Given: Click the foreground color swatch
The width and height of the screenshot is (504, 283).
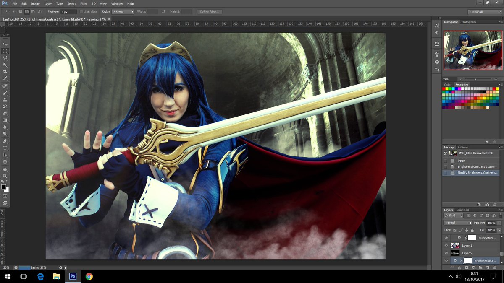Looking at the screenshot, I should pyautogui.click(x=4, y=187).
